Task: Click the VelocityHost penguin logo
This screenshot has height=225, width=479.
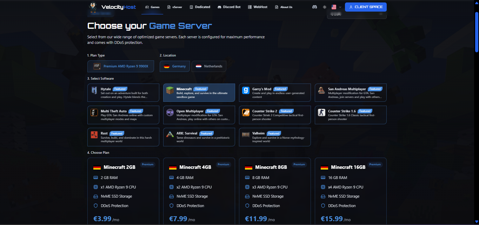Action: pos(93,7)
